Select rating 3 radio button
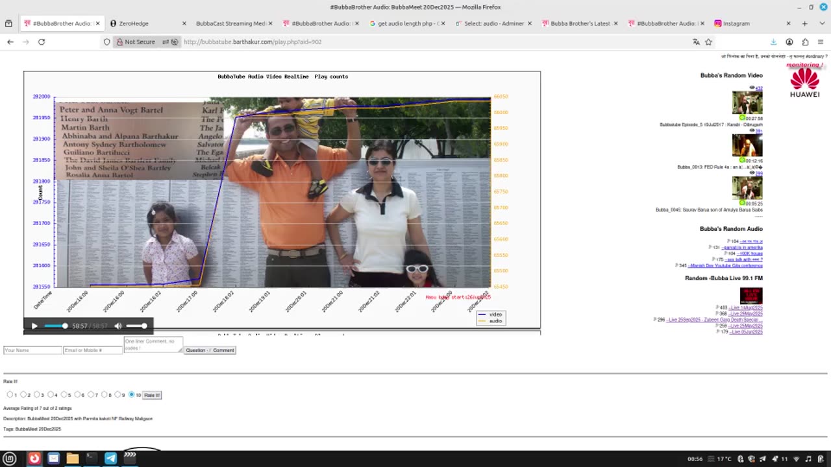Viewport: 831px width, 467px height. coord(37,395)
